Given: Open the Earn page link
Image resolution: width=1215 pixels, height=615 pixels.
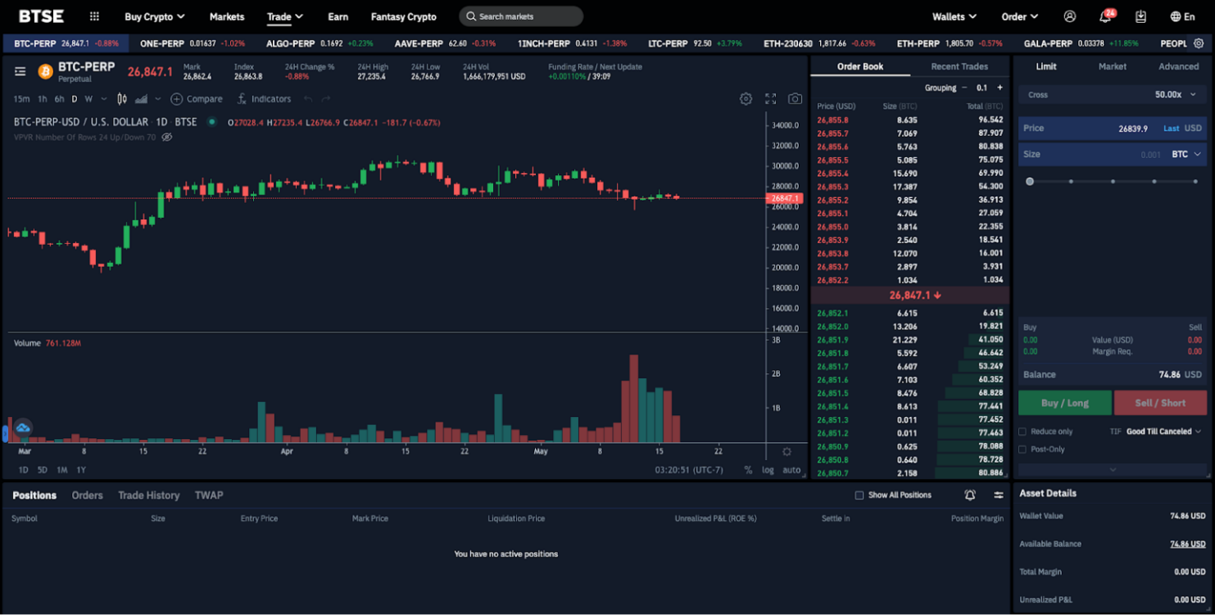Looking at the screenshot, I should (338, 16).
